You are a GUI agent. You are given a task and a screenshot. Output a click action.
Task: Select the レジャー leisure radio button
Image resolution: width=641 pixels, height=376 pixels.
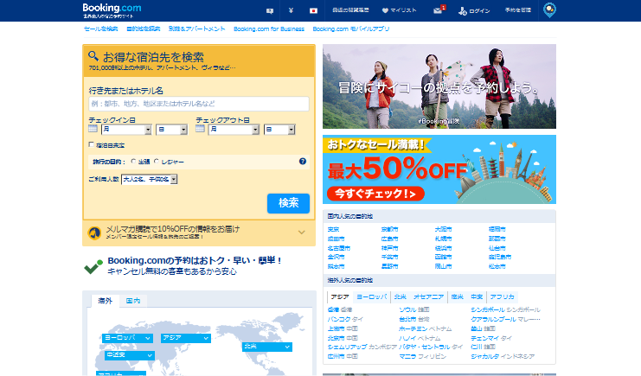(x=157, y=162)
